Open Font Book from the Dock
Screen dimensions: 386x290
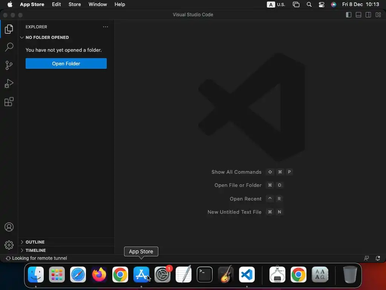point(320,275)
